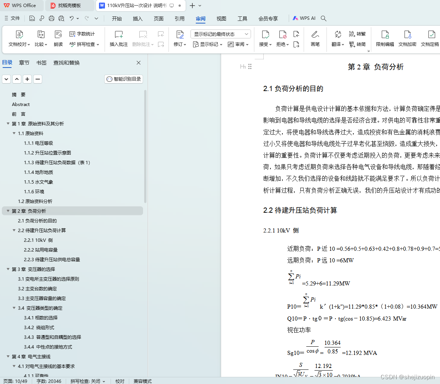Open 拼写检查 dropdown arrow
The height and width of the screenshot is (384, 440).
point(98,44)
